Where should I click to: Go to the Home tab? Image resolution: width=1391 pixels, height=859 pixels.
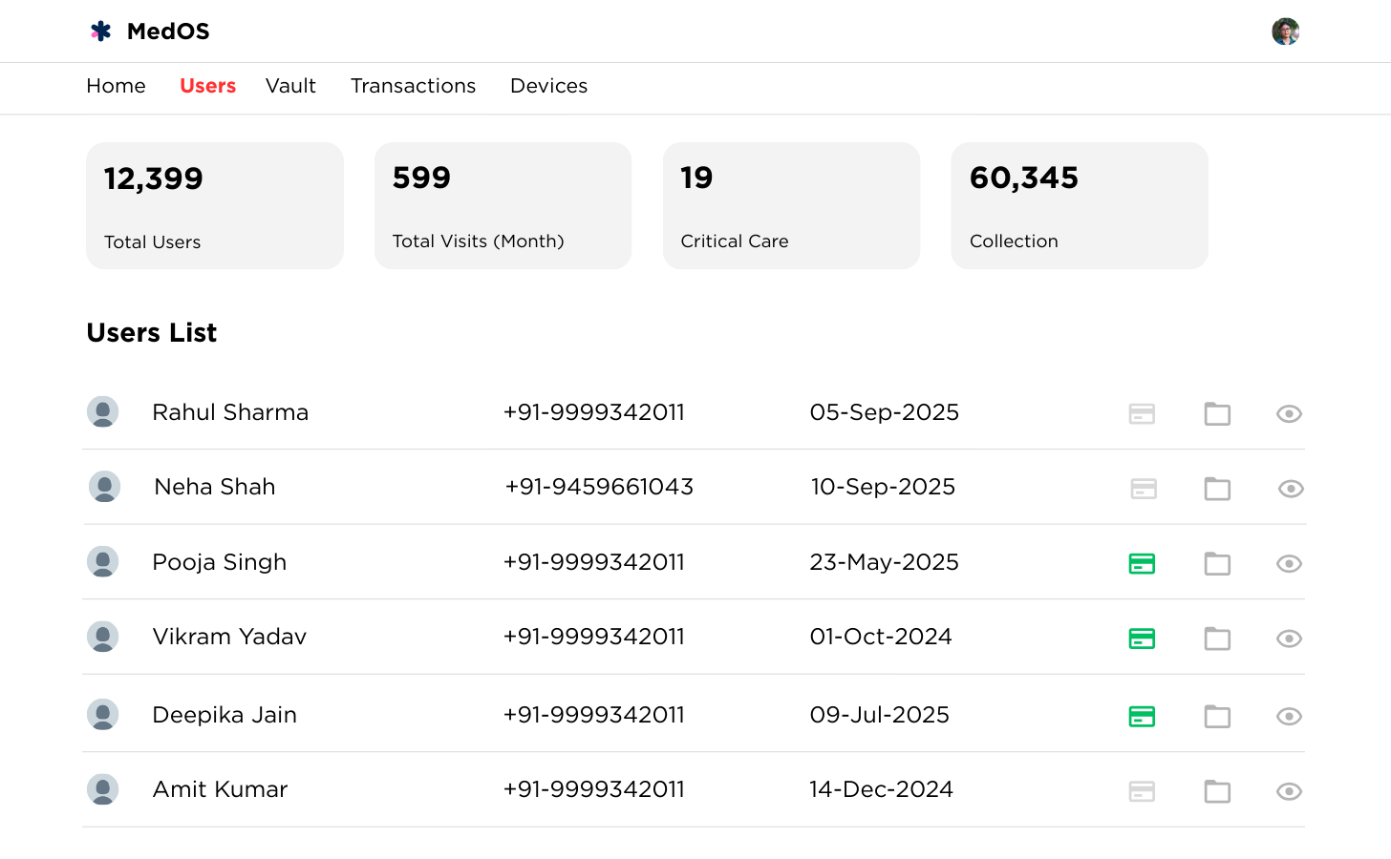click(x=116, y=86)
